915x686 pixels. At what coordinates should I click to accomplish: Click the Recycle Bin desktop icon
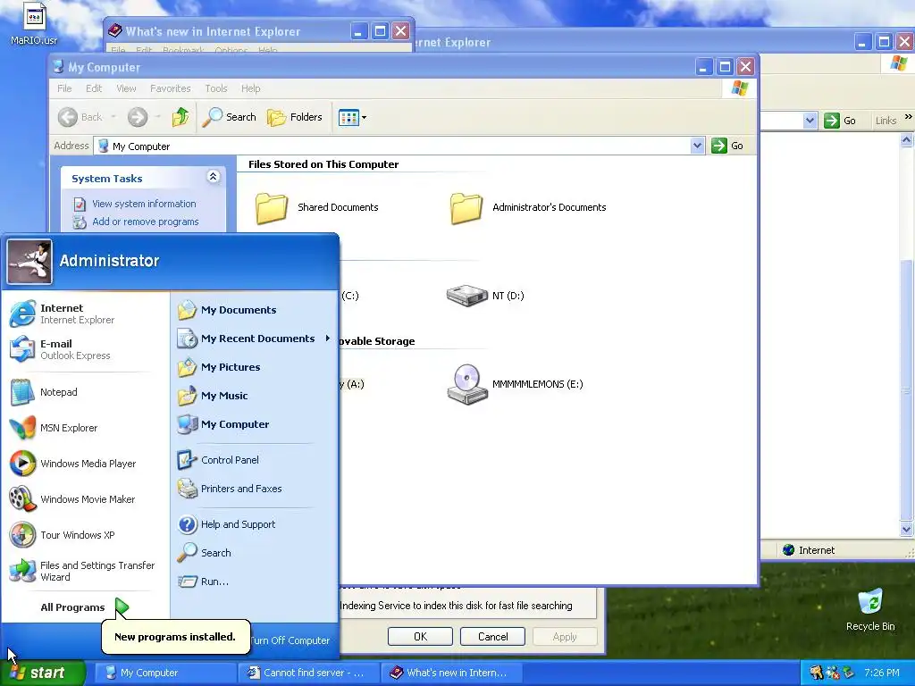tap(870, 609)
